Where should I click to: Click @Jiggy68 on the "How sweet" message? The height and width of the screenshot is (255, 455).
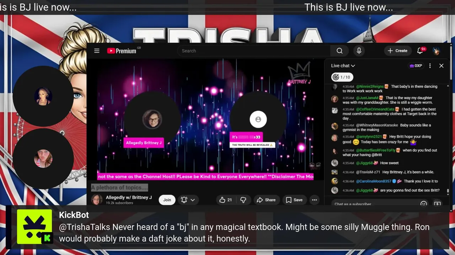364,163
